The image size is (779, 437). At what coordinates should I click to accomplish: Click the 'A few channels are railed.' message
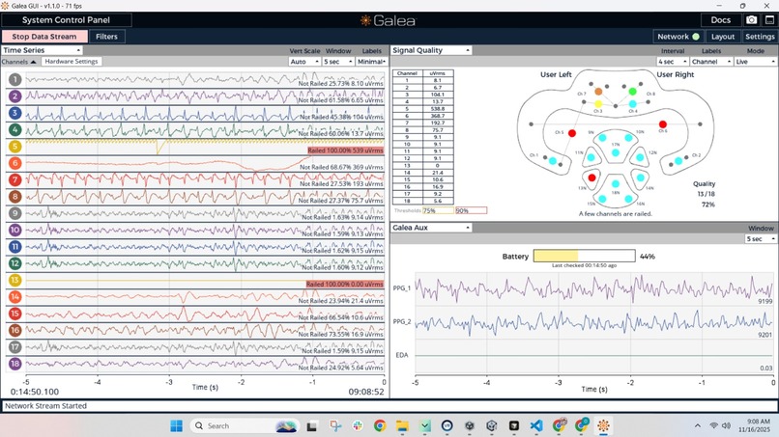pyautogui.click(x=615, y=214)
